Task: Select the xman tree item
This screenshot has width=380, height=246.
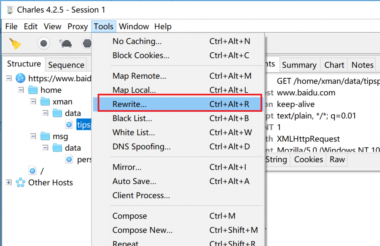Action: (62, 102)
